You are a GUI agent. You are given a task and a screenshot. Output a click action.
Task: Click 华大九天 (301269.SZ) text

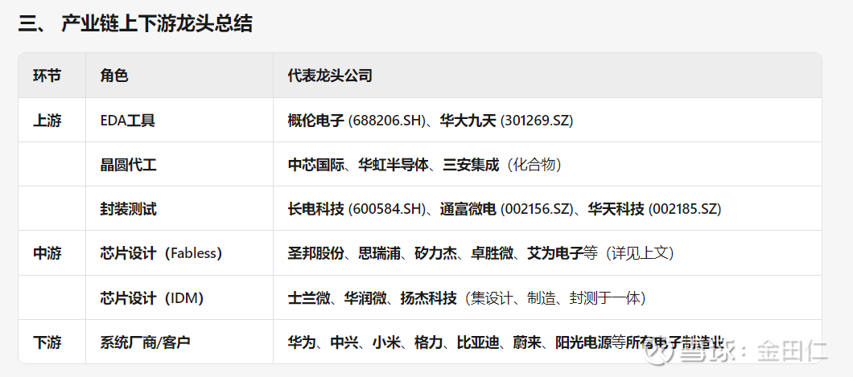pyautogui.click(x=507, y=120)
